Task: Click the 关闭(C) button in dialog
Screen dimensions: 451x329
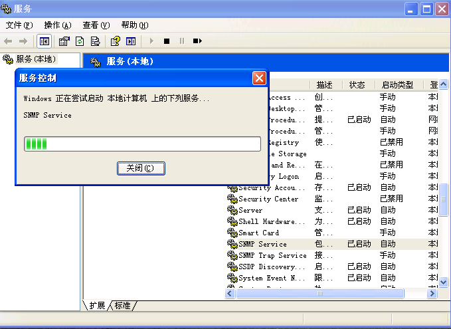Action: tap(141, 168)
